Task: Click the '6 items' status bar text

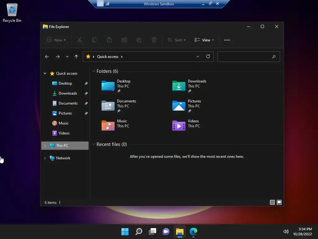Action: pos(51,202)
